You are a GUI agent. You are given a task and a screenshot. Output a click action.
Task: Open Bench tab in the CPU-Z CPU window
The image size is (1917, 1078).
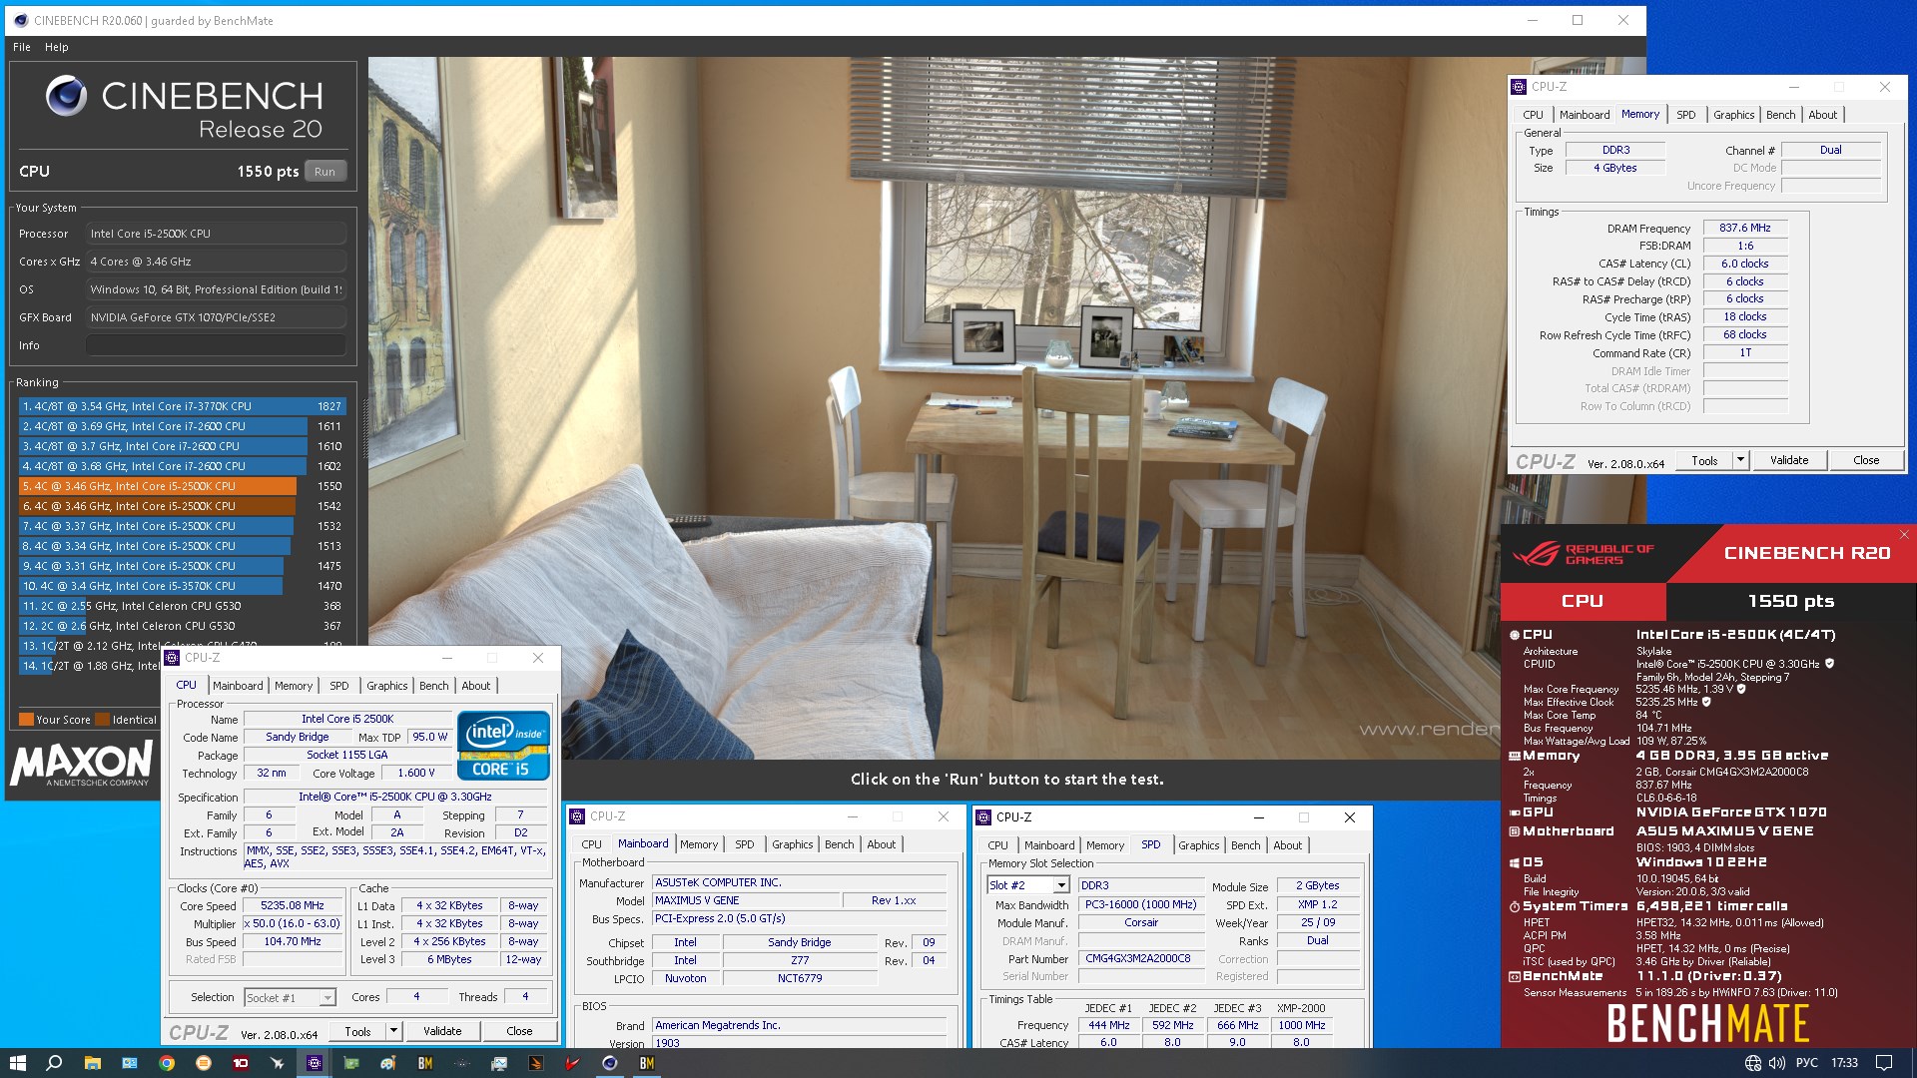tap(433, 686)
